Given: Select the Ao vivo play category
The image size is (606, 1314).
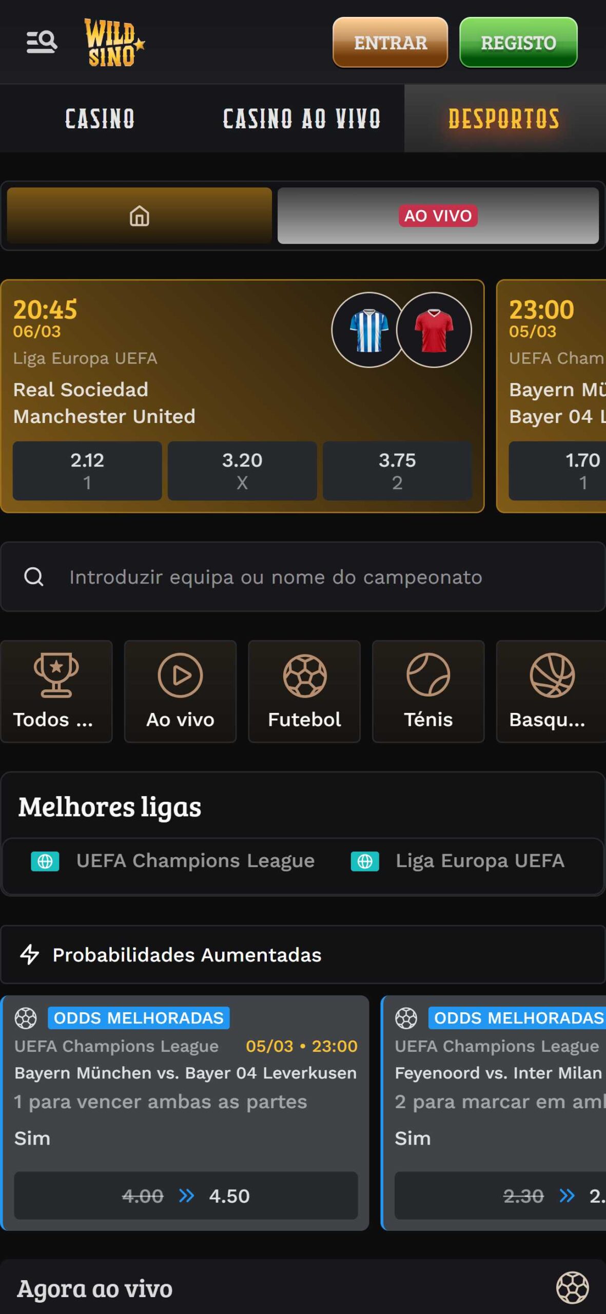Looking at the screenshot, I should pyautogui.click(x=180, y=691).
